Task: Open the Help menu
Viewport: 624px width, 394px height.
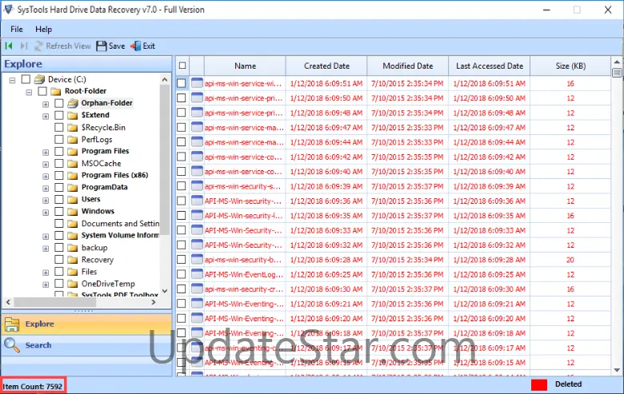Action: point(43,29)
